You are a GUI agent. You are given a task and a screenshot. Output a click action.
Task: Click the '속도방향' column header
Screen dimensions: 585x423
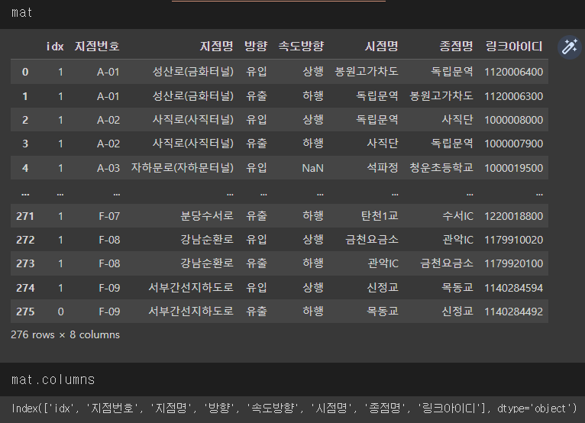[x=301, y=47]
